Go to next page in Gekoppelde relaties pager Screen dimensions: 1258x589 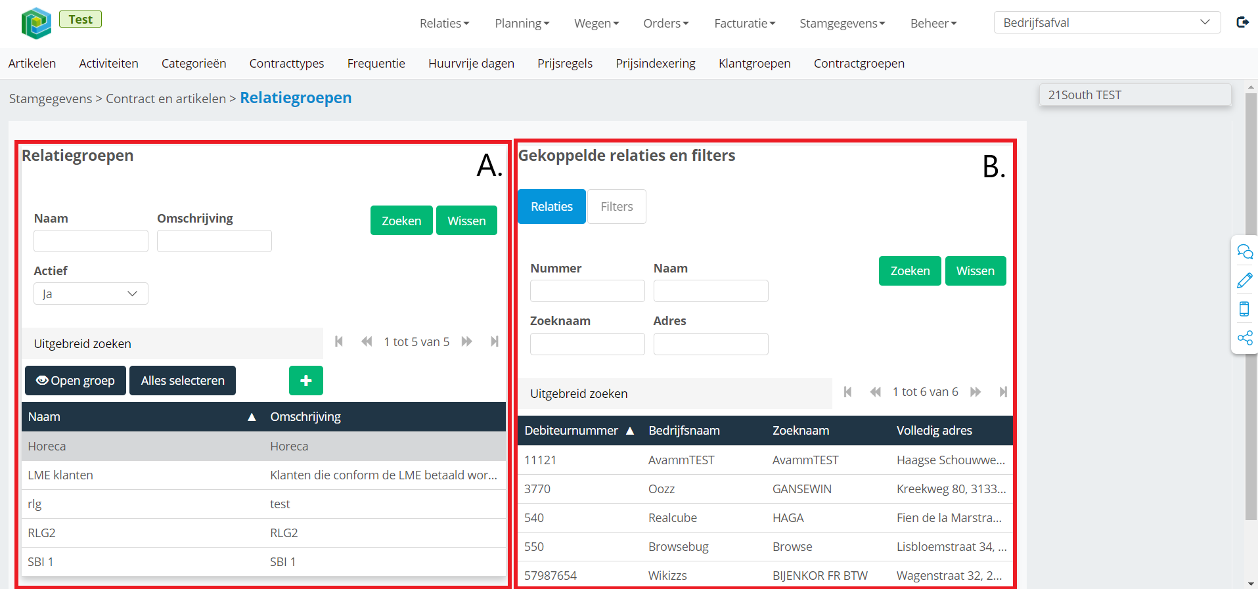click(x=976, y=392)
